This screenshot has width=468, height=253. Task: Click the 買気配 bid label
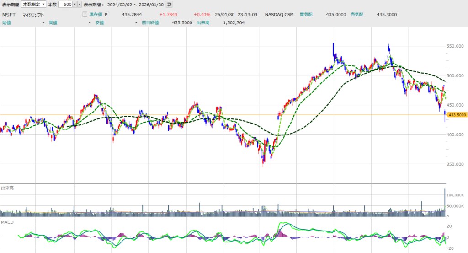point(306,15)
